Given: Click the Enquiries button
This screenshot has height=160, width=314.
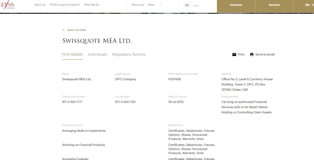Looking at the screenshot, I should (x=236, y=5).
